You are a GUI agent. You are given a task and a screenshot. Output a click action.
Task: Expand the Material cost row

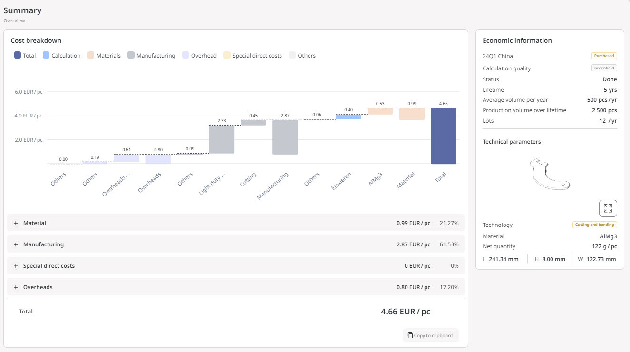point(16,223)
